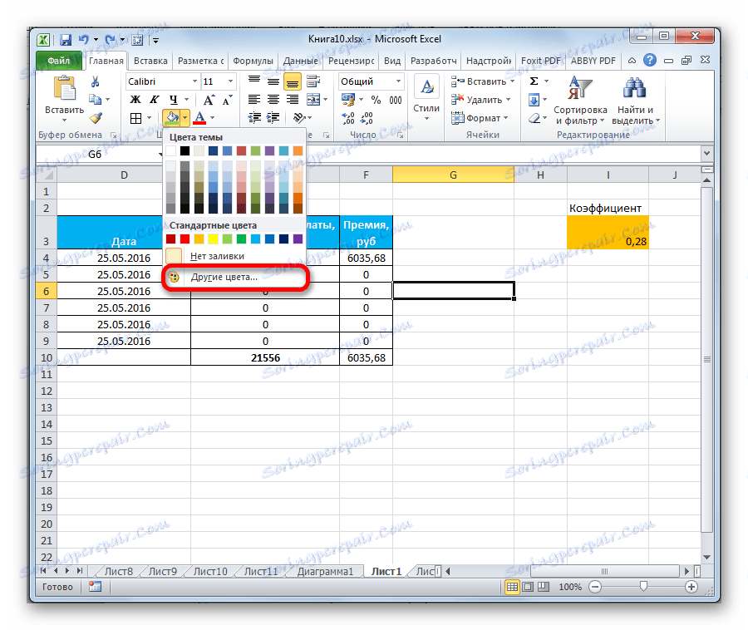748x630 pixels.
Task: Select Нет заливки option
Action: pyautogui.click(x=234, y=256)
